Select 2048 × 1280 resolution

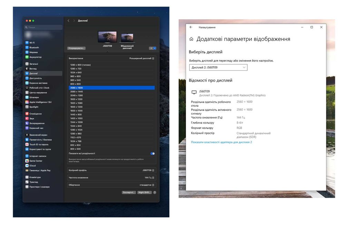[x=112, y=96]
